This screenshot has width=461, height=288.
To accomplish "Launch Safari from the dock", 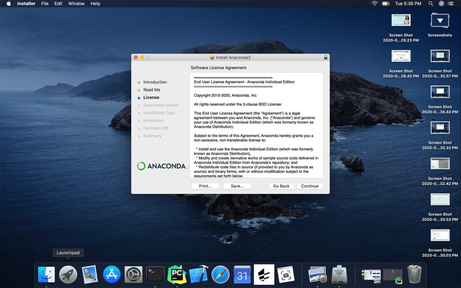I will (221, 275).
